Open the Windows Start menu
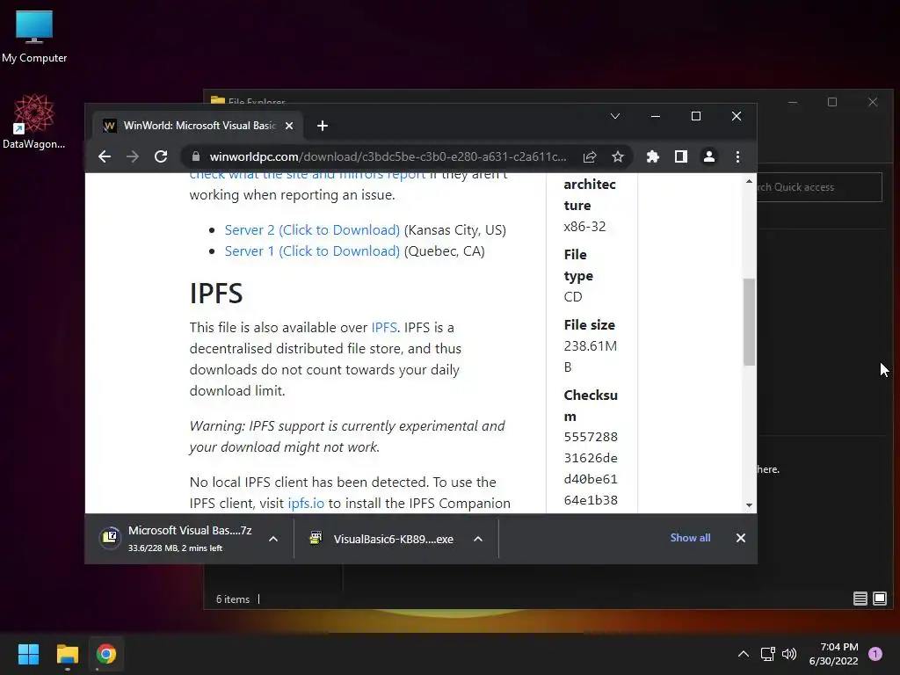The height and width of the screenshot is (675, 900). click(x=28, y=654)
